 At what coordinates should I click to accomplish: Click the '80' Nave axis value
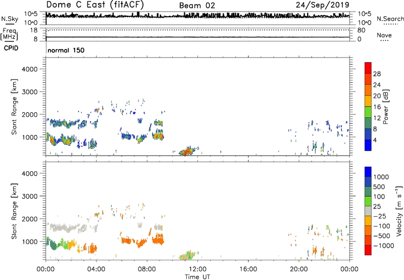(361, 30)
